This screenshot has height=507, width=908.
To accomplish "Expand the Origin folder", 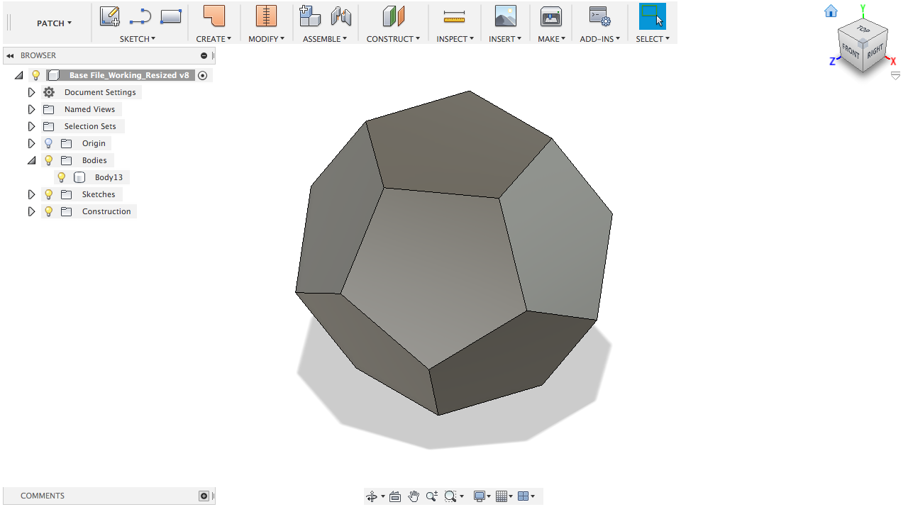I will 31,143.
